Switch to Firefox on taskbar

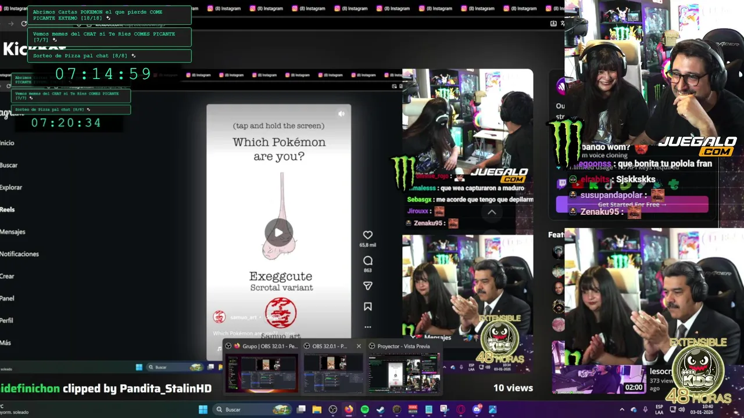click(x=349, y=409)
